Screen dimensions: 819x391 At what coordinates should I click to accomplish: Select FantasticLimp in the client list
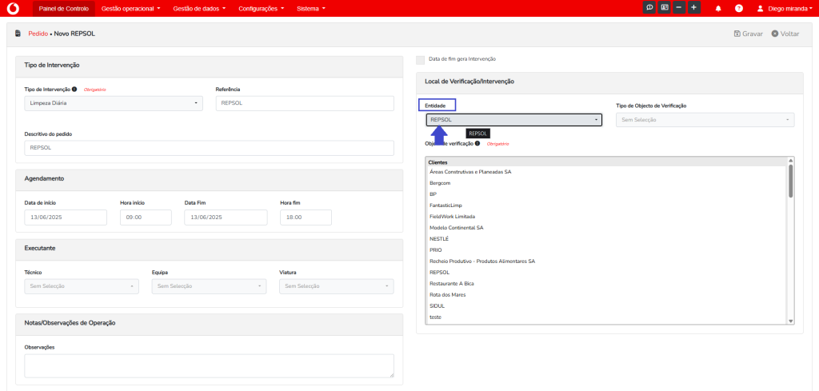tap(445, 205)
